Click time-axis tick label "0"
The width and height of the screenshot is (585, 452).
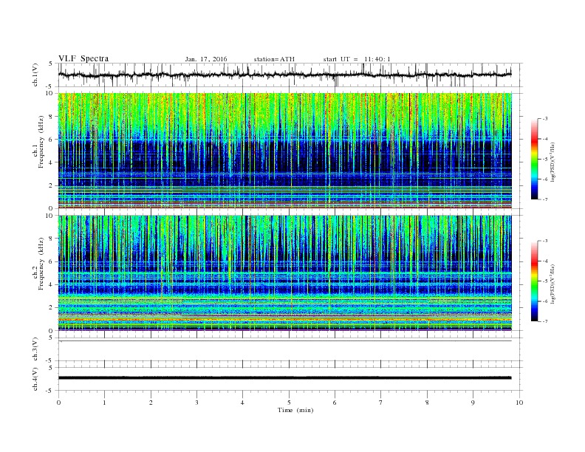coord(58,403)
